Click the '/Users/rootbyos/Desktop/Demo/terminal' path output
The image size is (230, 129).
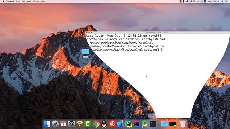tap(121, 43)
